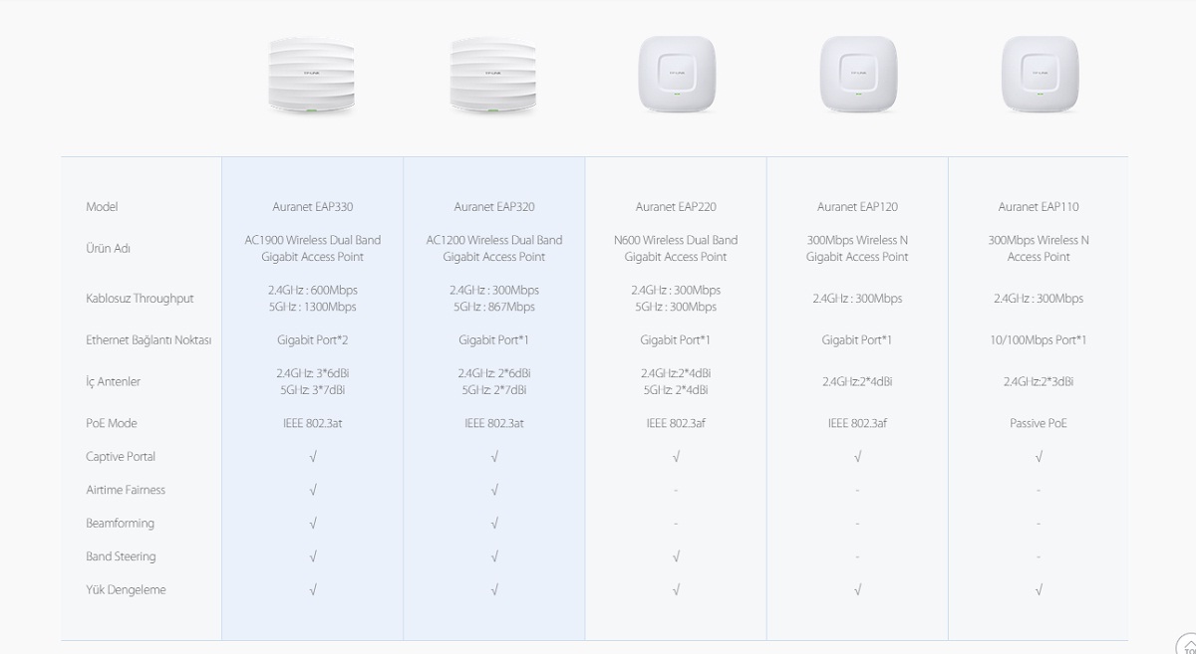The height and width of the screenshot is (654, 1196).
Task: Click the Passive PoE cell for EAP110
Action: click(x=1039, y=423)
